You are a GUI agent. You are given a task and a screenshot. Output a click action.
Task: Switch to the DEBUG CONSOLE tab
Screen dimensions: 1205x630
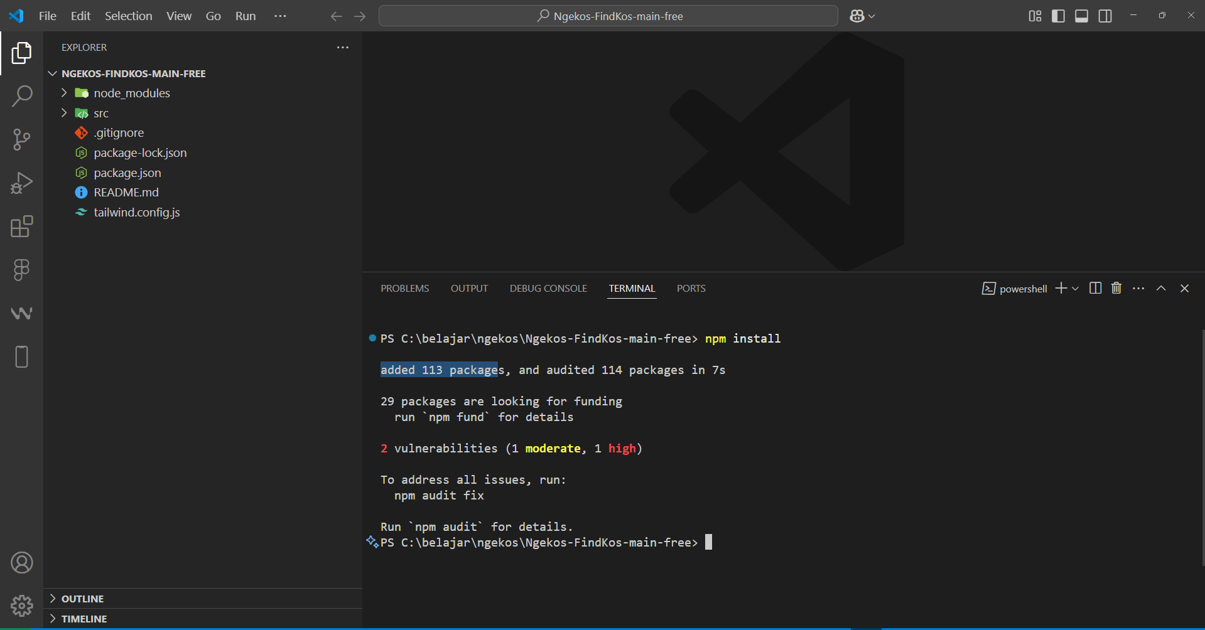(548, 289)
